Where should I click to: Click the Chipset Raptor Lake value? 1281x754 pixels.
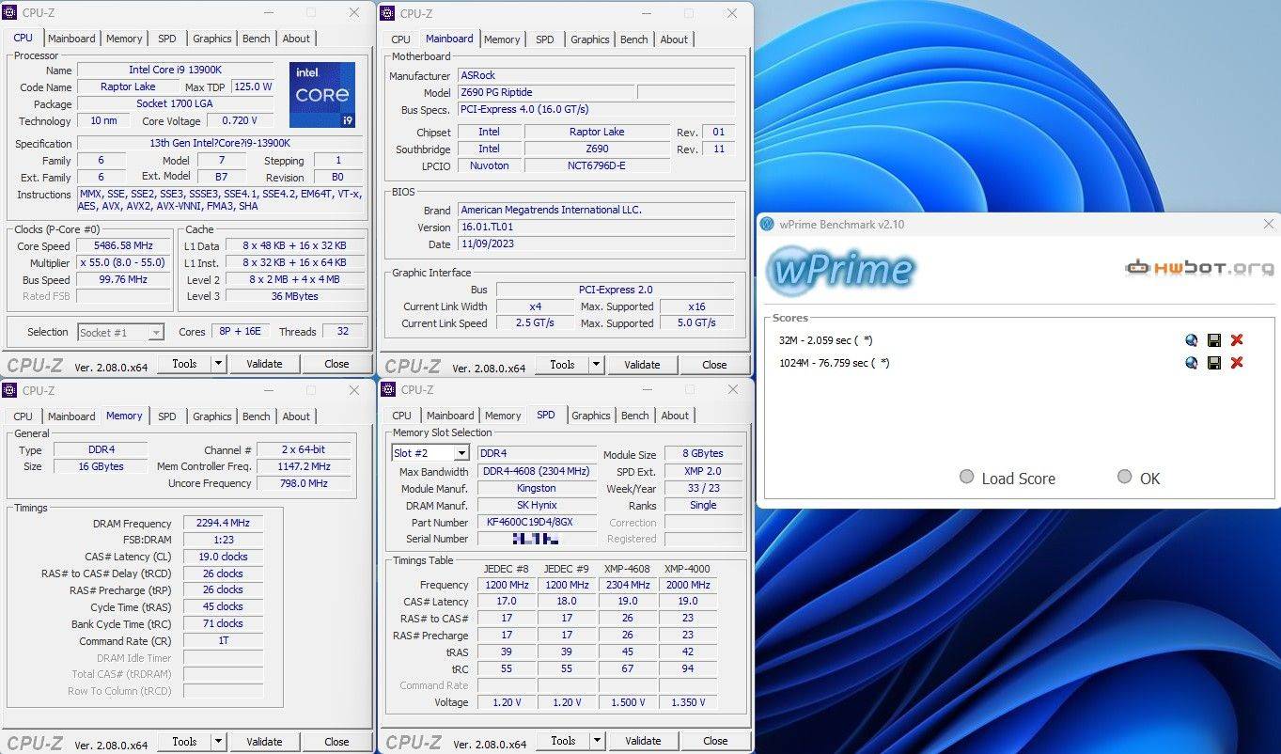coord(597,132)
